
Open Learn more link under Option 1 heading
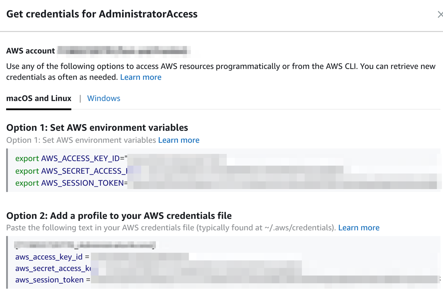(179, 140)
